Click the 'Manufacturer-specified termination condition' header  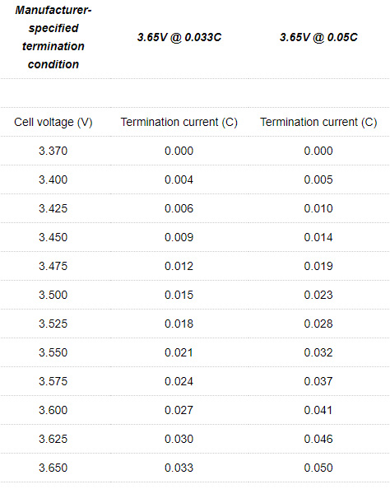click(53, 37)
